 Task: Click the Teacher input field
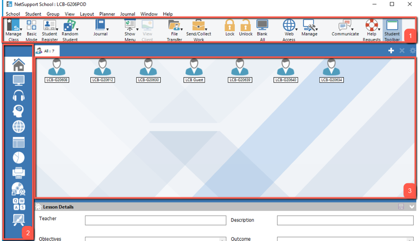pyautogui.click(x=156, y=220)
